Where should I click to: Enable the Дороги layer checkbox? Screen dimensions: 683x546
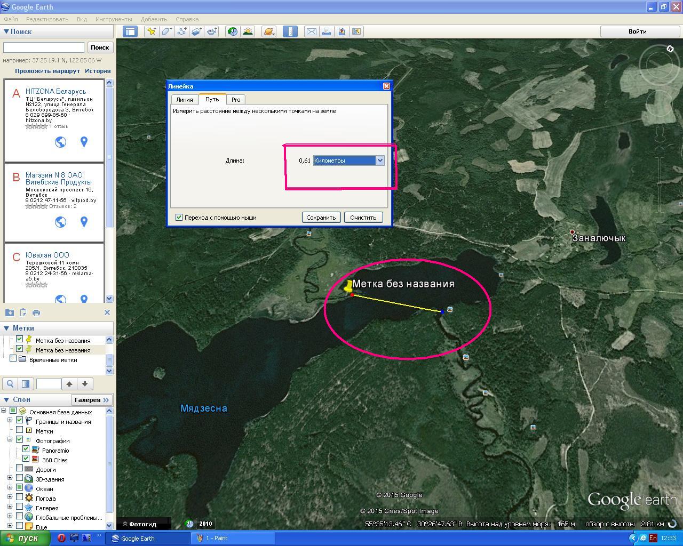pos(20,469)
